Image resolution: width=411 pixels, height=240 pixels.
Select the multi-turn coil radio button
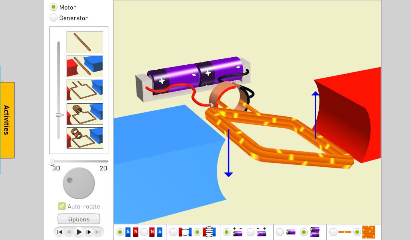click(x=357, y=232)
